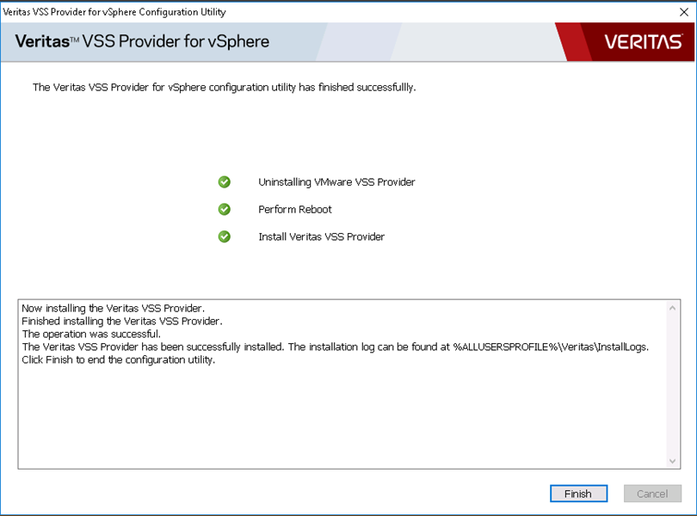Click the 'The operation was successful.' log line

tap(91, 334)
